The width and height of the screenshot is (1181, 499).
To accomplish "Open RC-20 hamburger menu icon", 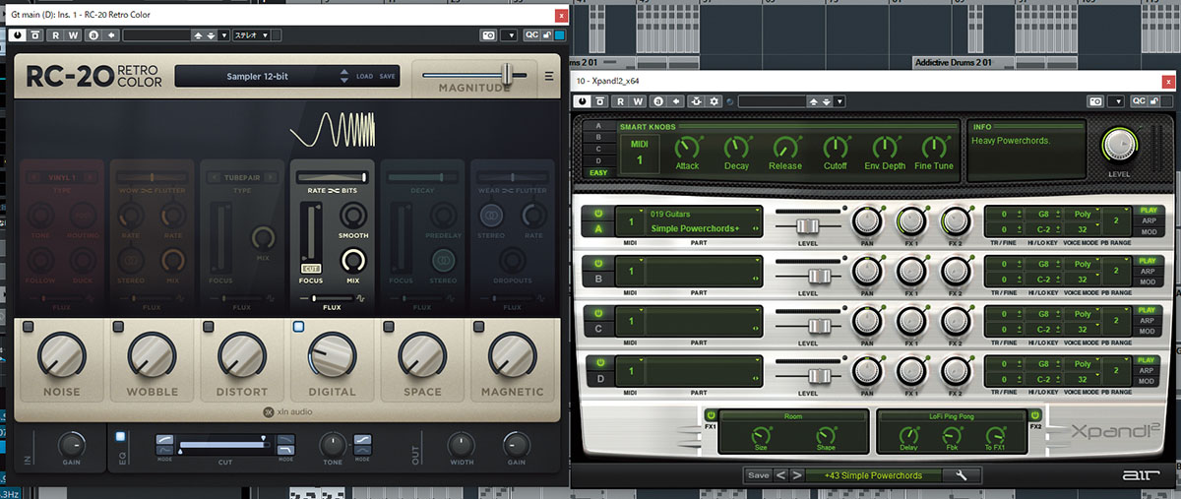I will (x=549, y=77).
